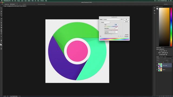This screenshot has width=173, height=97.
Task: Click Cancel in the Hue/Saturation dialog
Action: 126,22
